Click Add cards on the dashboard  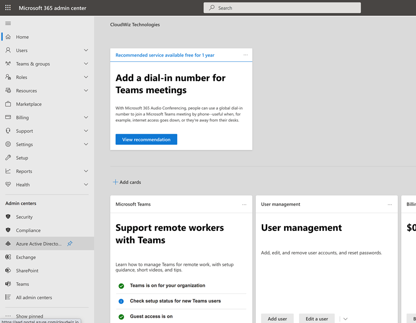127,182
